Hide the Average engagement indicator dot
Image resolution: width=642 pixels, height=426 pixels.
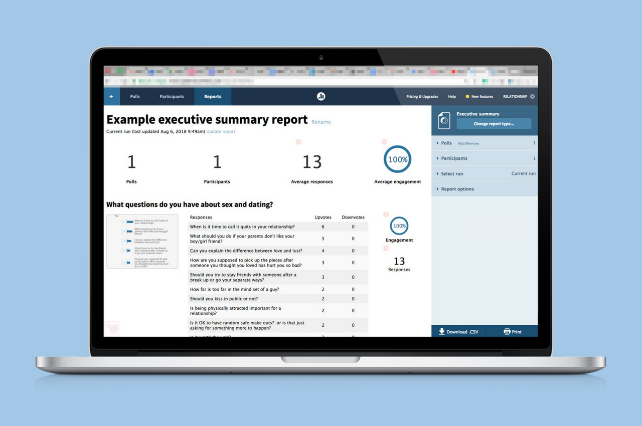384,142
